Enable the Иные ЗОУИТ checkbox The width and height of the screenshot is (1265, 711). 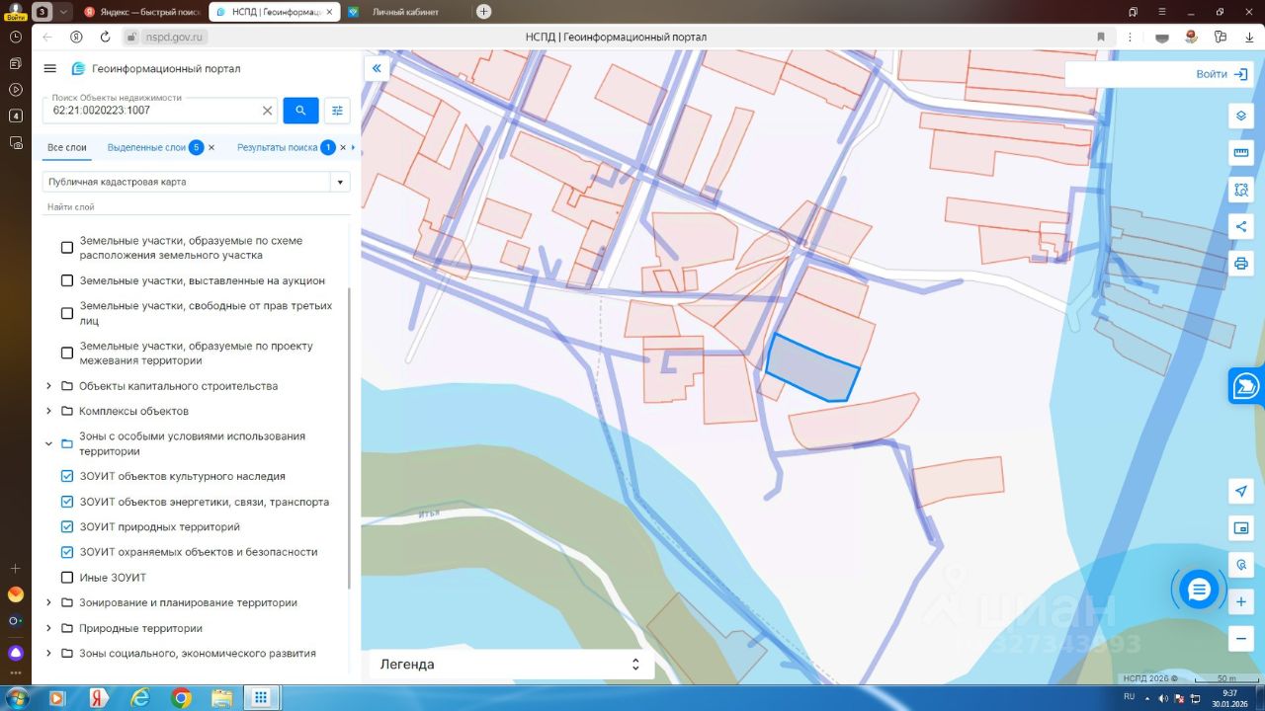point(67,578)
